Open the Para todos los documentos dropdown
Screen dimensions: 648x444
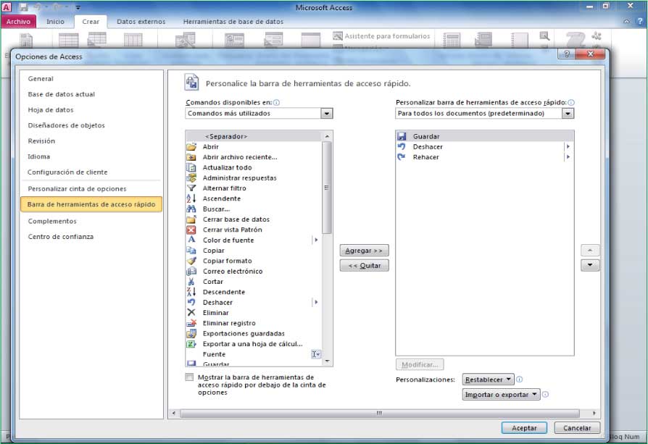[568, 113]
